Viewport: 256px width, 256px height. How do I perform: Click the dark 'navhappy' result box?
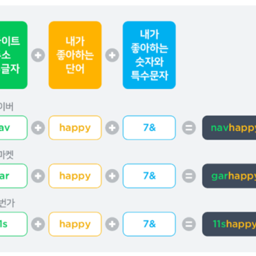pos(229,128)
